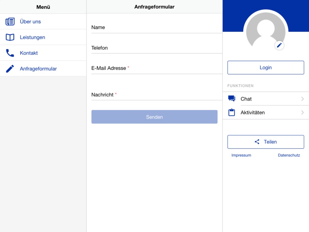Click the pencil icon beside Anfrageformular
309x232 pixels.
[x=10, y=69]
